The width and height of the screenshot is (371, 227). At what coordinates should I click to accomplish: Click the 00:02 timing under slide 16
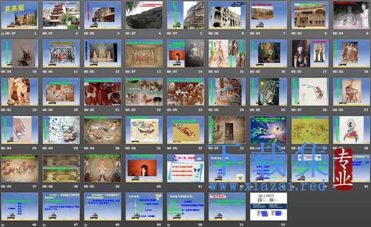[255, 72]
